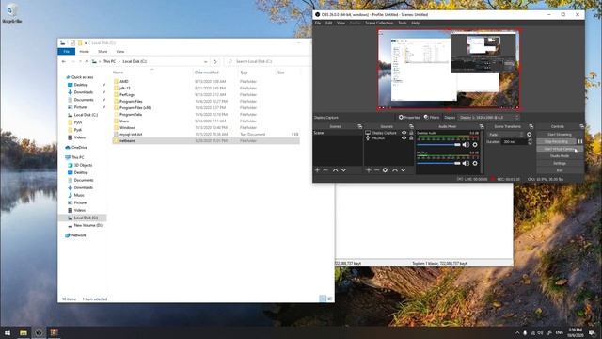Image resolution: width=602 pixels, height=339 pixels.
Task: Click the source Properties button above the panels
Action: click(x=409, y=117)
